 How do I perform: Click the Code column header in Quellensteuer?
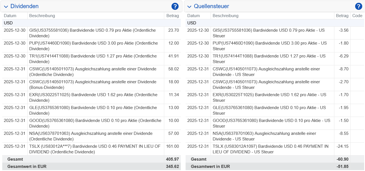click(357, 16)
